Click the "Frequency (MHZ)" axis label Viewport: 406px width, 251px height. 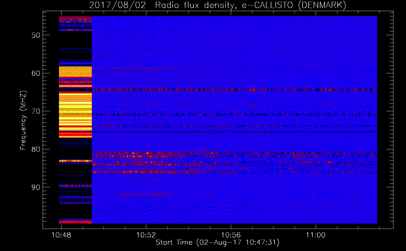23,120
